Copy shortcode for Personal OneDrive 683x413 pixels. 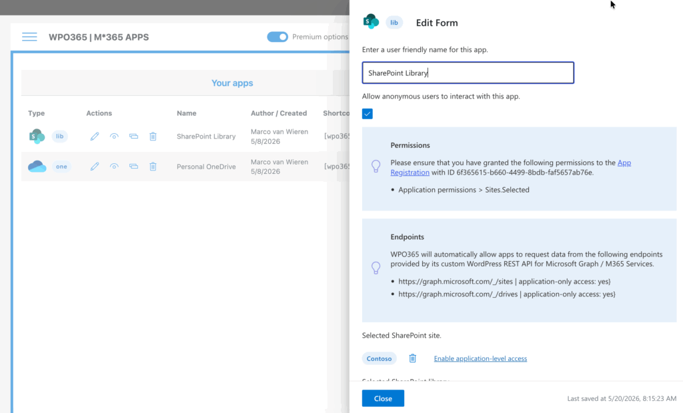[x=133, y=167]
